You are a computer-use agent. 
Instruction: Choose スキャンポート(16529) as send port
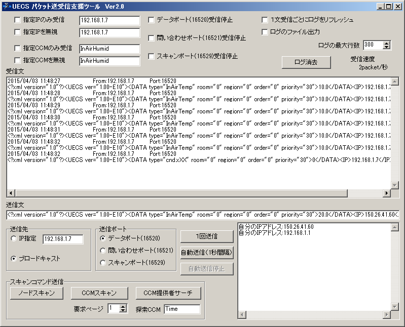click(x=103, y=263)
